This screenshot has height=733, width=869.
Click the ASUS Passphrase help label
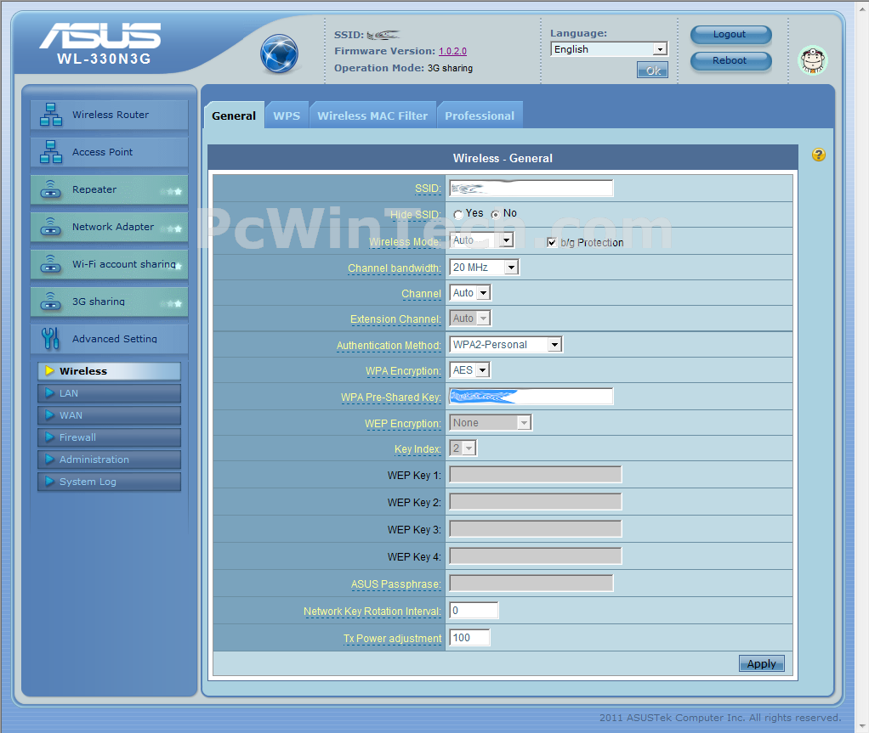395,584
